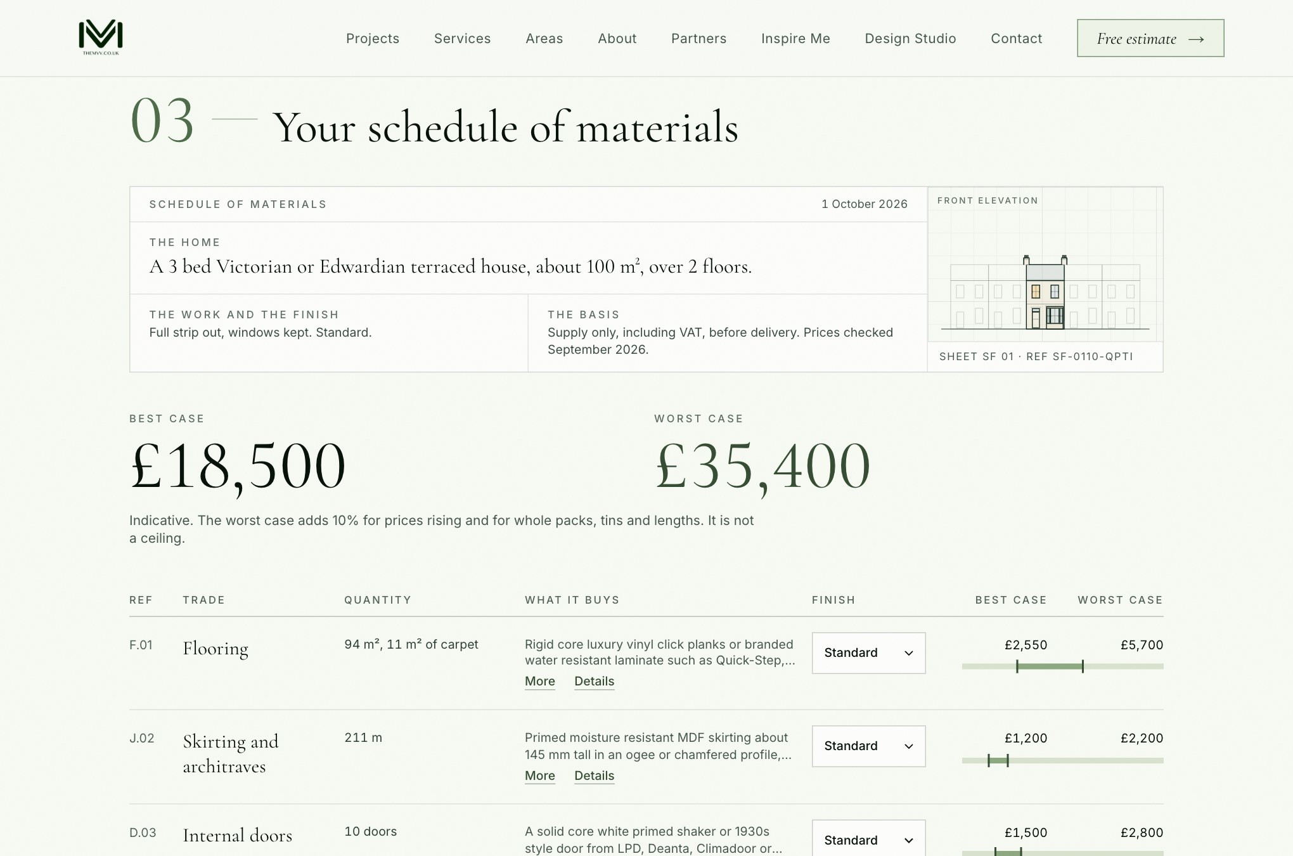1293x856 pixels.
Task: Click the Flooring price range bar
Action: point(1062,666)
